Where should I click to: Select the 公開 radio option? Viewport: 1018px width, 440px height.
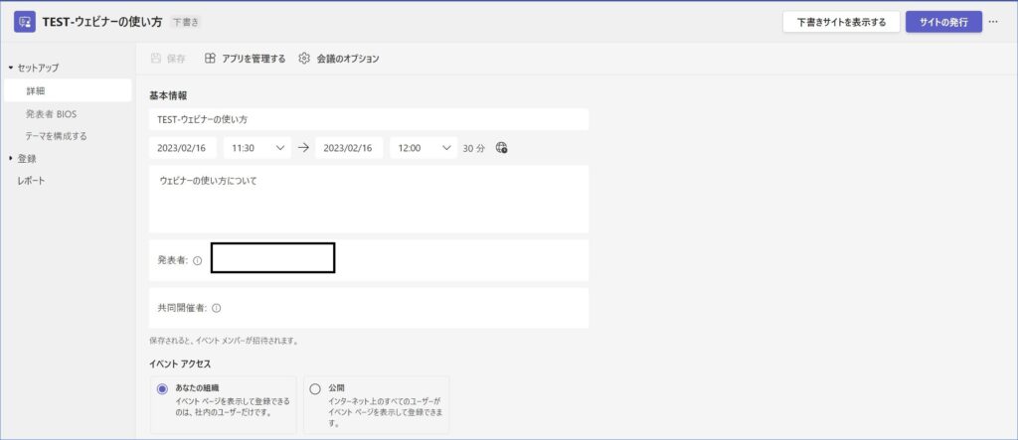click(315, 389)
